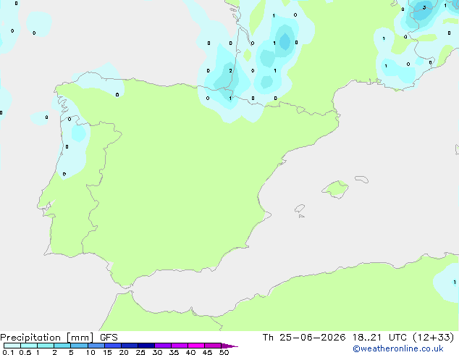Click the Mallorca island on the map

335,189
